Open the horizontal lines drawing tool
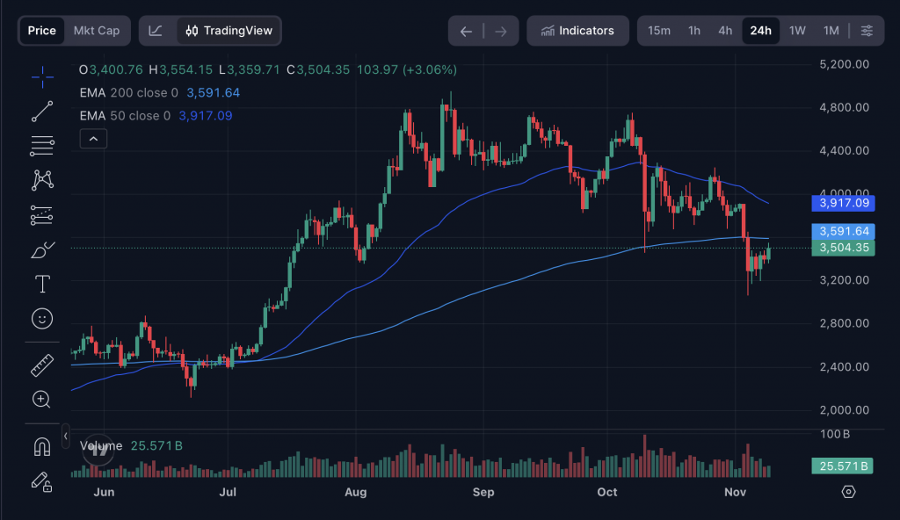 click(x=41, y=146)
